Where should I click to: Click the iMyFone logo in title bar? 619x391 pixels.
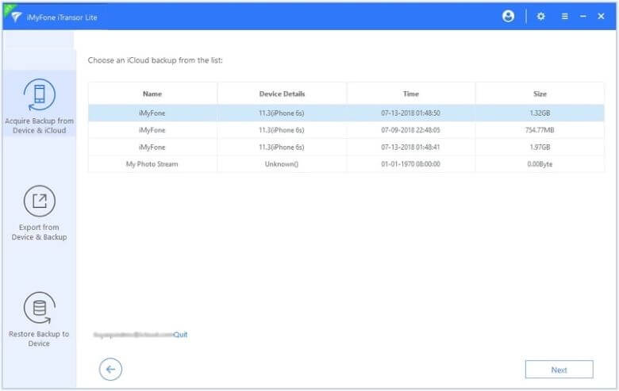point(16,17)
